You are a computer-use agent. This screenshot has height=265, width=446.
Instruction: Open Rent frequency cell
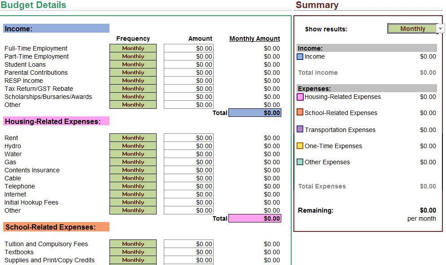point(133,137)
